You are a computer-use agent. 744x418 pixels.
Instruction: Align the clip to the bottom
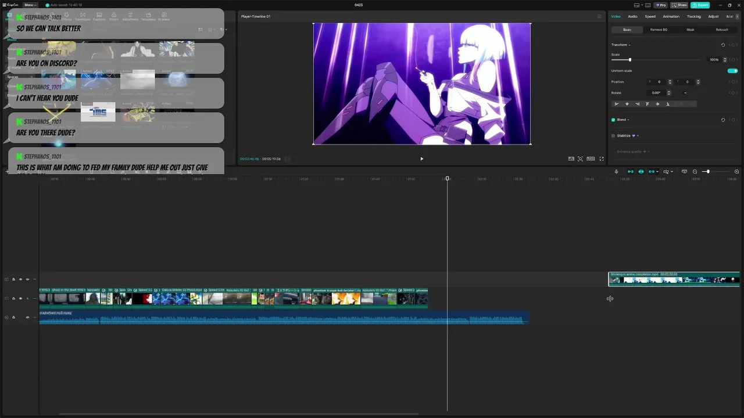[x=667, y=104]
